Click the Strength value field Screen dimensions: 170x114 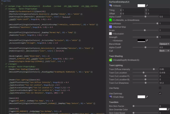pos(164,37)
